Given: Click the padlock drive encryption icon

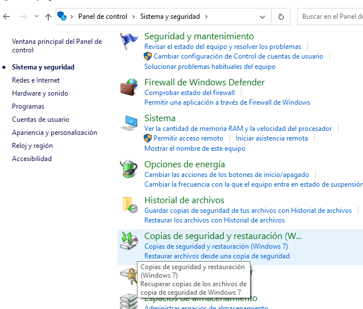Looking at the screenshot, I should pos(128,276).
